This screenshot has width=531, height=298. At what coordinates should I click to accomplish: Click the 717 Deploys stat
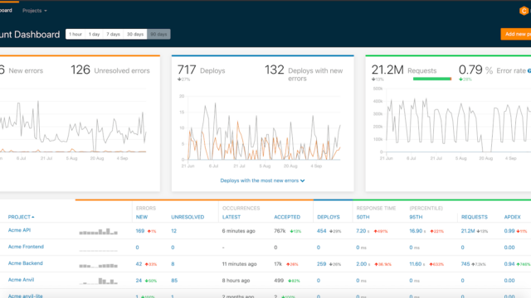(201, 70)
